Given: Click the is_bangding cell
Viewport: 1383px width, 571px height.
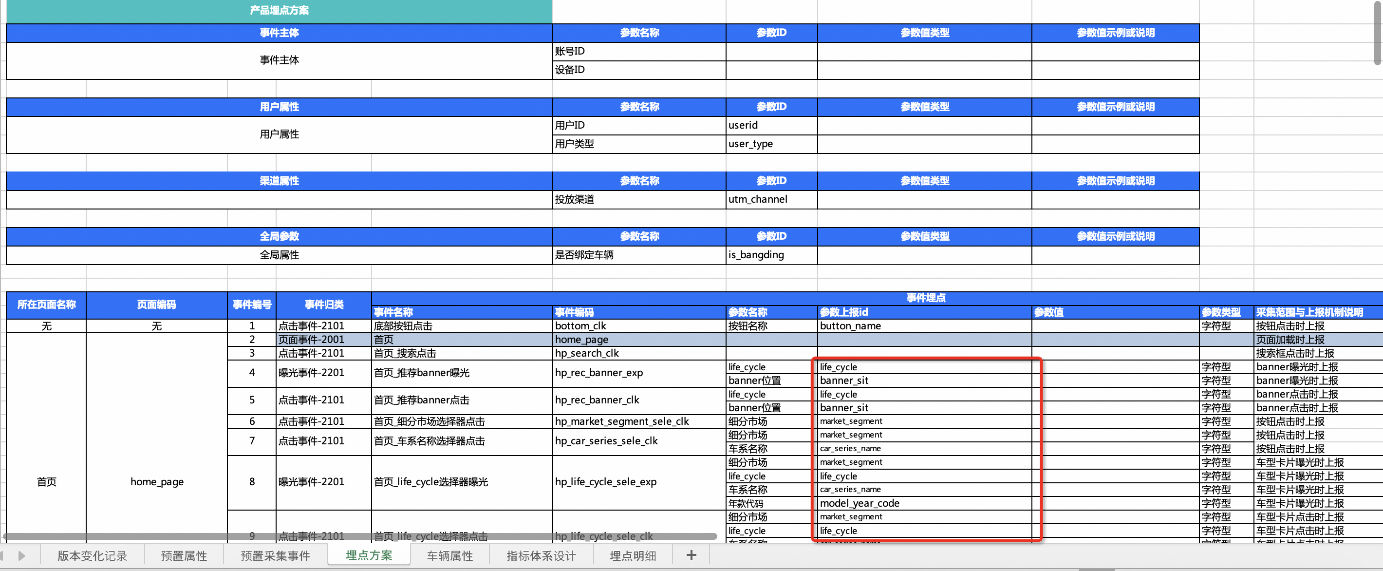Looking at the screenshot, I should coord(771,255).
